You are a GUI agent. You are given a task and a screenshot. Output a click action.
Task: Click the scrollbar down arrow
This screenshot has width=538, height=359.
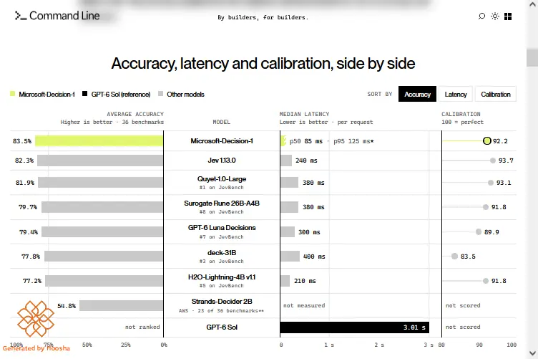(532, 353)
